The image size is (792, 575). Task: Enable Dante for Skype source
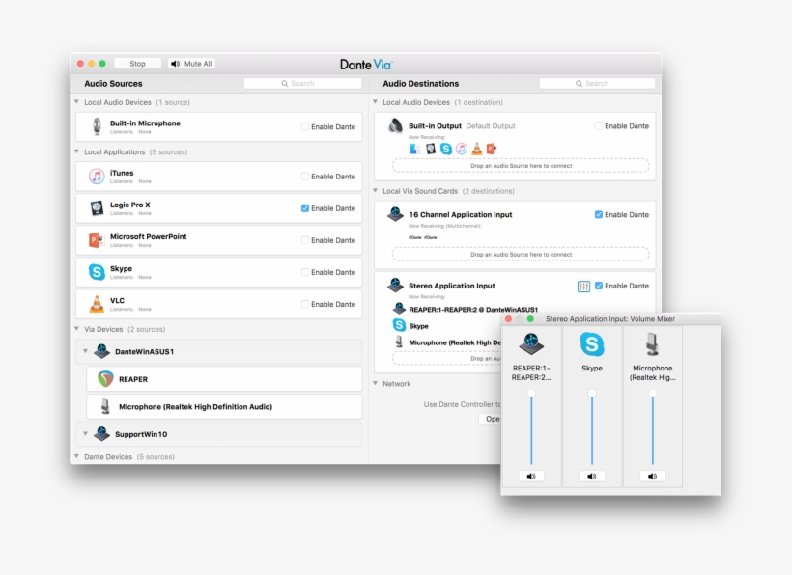click(305, 272)
